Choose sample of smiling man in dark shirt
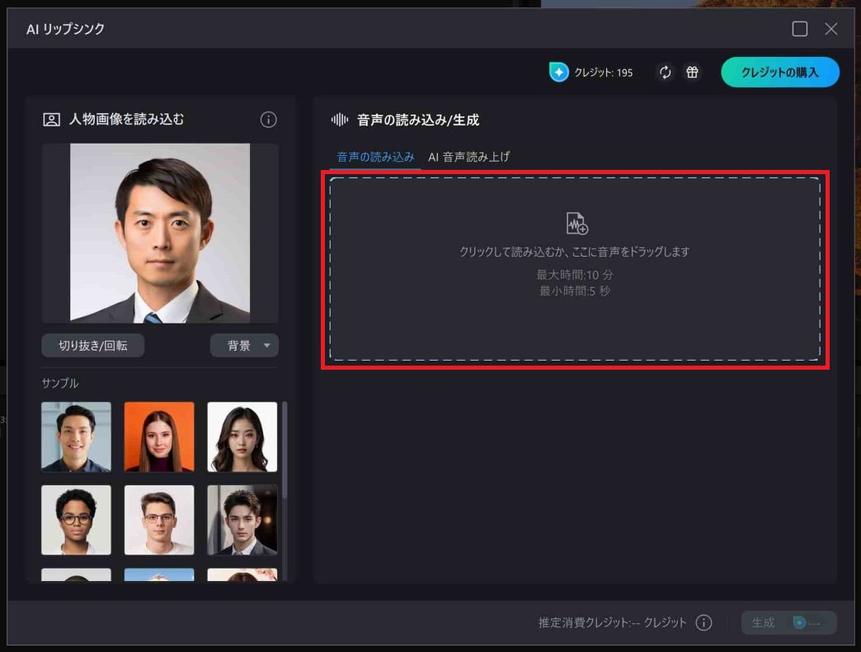Image resolution: width=861 pixels, height=652 pixels. [x=77, y=437]
